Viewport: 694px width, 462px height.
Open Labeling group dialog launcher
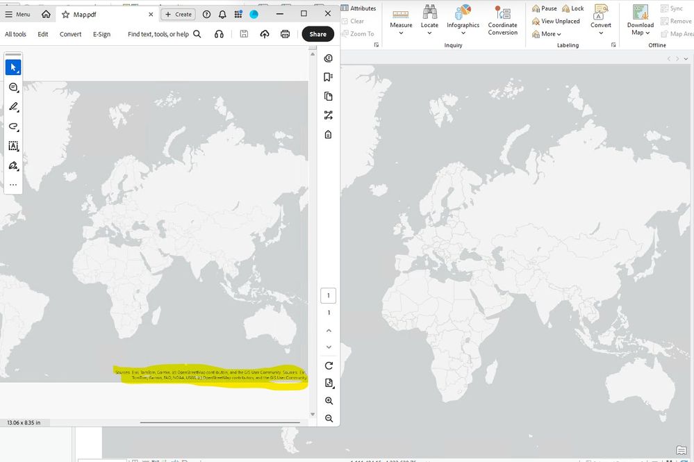pyautogui.click(x=613, y=44)
